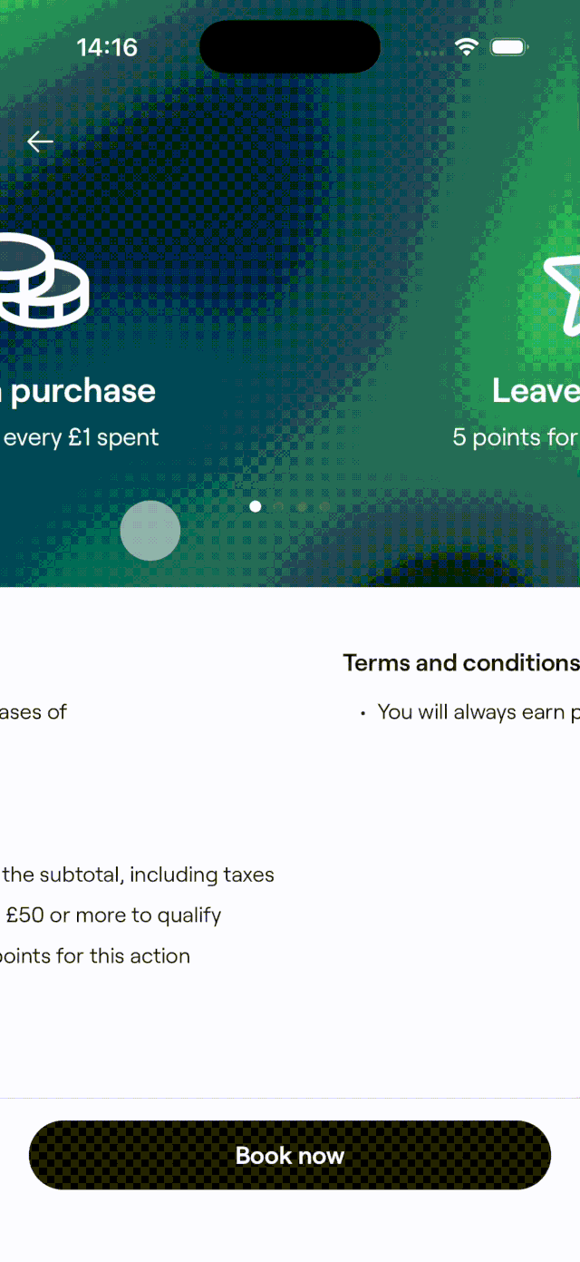Viewport: 580px width, 1262px height.
Task: Click the translucent grey circle overlay
Action: pos(150,531)
